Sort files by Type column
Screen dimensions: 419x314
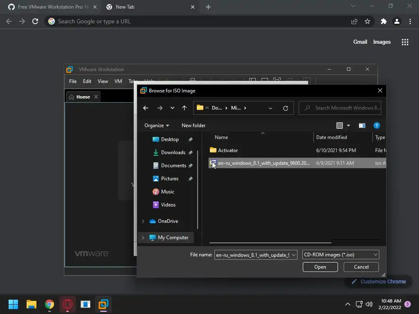380,137
